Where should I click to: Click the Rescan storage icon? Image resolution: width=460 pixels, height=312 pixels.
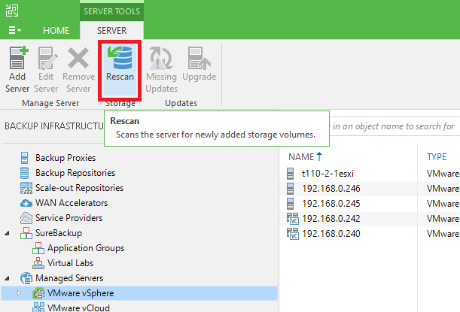[x=120, y=58]
